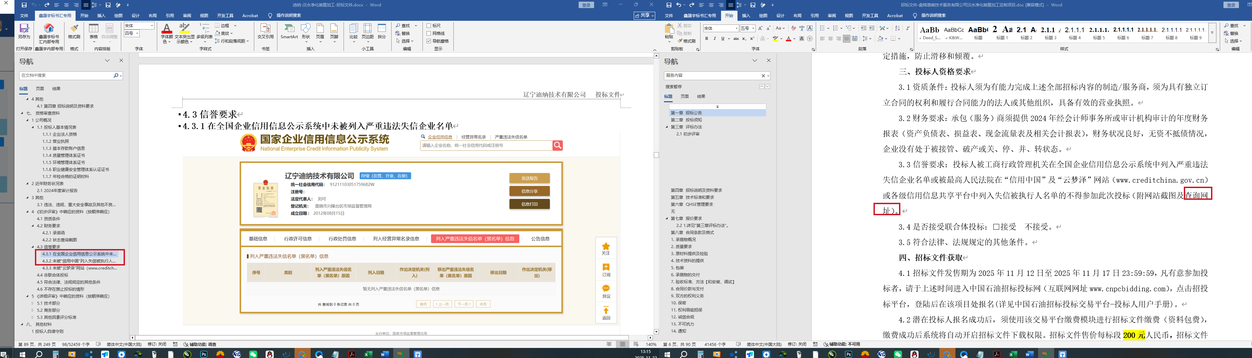
Task: Toggle superscript in the 招标文件 window
Action: click(x=752, y=39)
